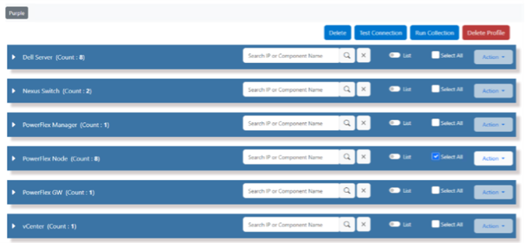The image size is (525, 243).
Task: Focus search field in PowerFlex GW row
Action: point(291,191)
